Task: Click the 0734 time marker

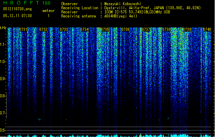Action: tap(84, 29)
